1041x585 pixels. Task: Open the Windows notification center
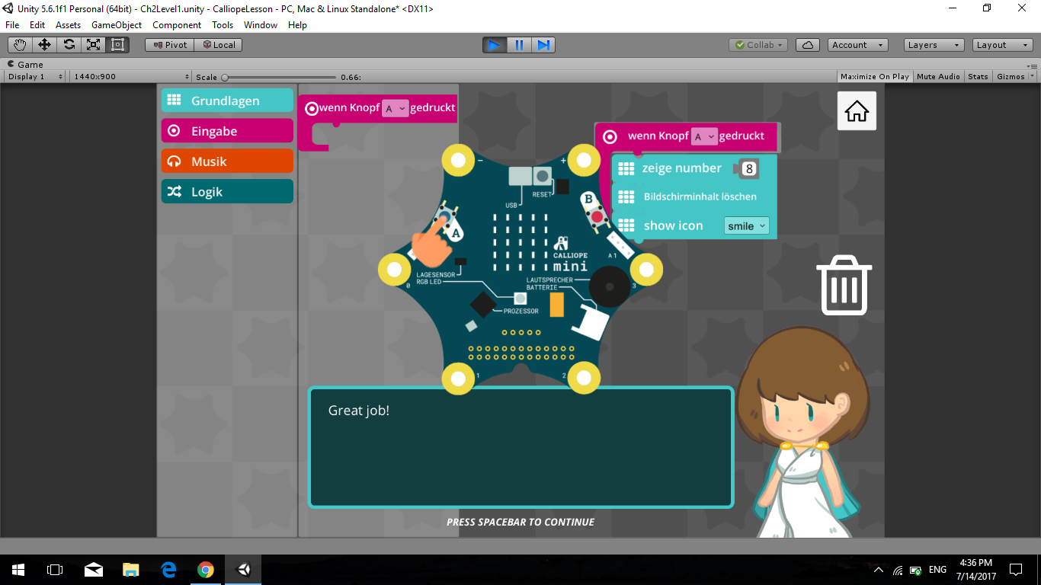point(1016,570)
